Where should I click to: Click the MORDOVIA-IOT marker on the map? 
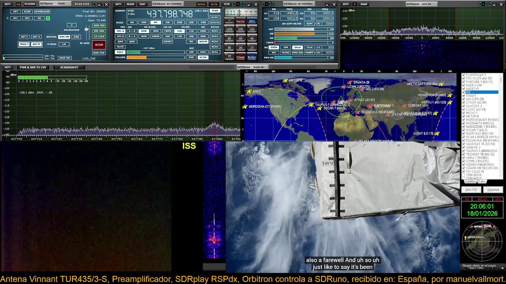click(245, 106)
